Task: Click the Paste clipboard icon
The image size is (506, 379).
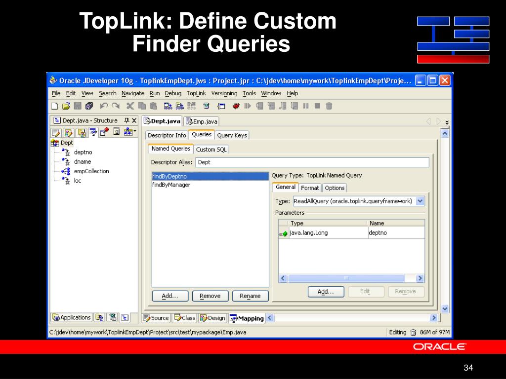Action: [154, 106]
